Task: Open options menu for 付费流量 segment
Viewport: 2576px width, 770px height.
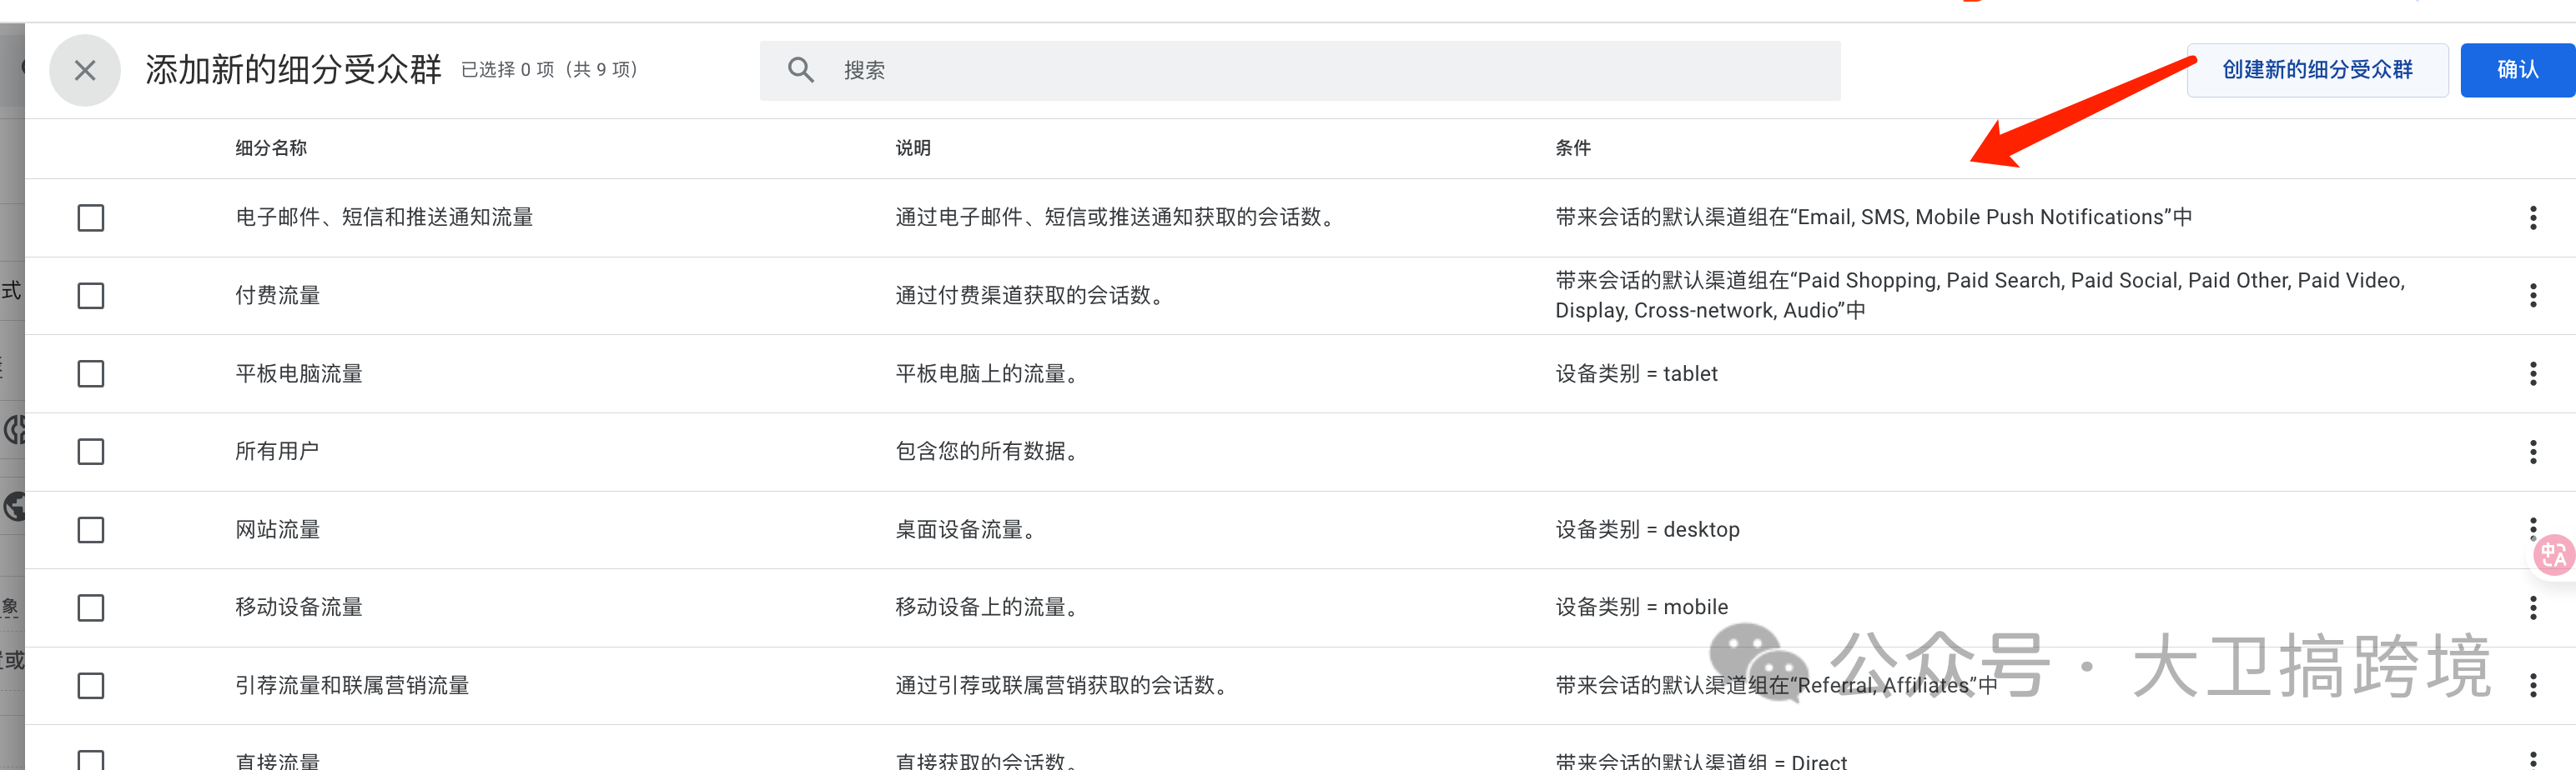Action: tap(2533, 295)
